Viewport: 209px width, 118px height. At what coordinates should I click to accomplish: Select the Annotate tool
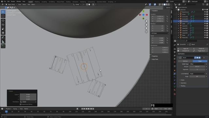3,38
